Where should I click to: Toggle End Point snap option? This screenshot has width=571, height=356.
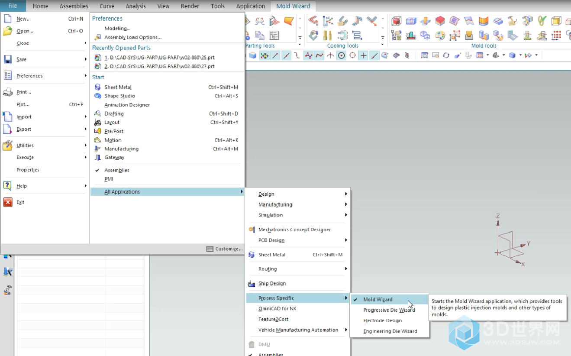coord(275,55)
